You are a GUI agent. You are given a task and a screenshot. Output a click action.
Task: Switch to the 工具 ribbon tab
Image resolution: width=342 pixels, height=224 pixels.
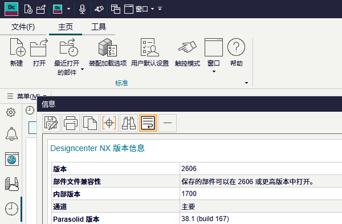pos(99,27)
